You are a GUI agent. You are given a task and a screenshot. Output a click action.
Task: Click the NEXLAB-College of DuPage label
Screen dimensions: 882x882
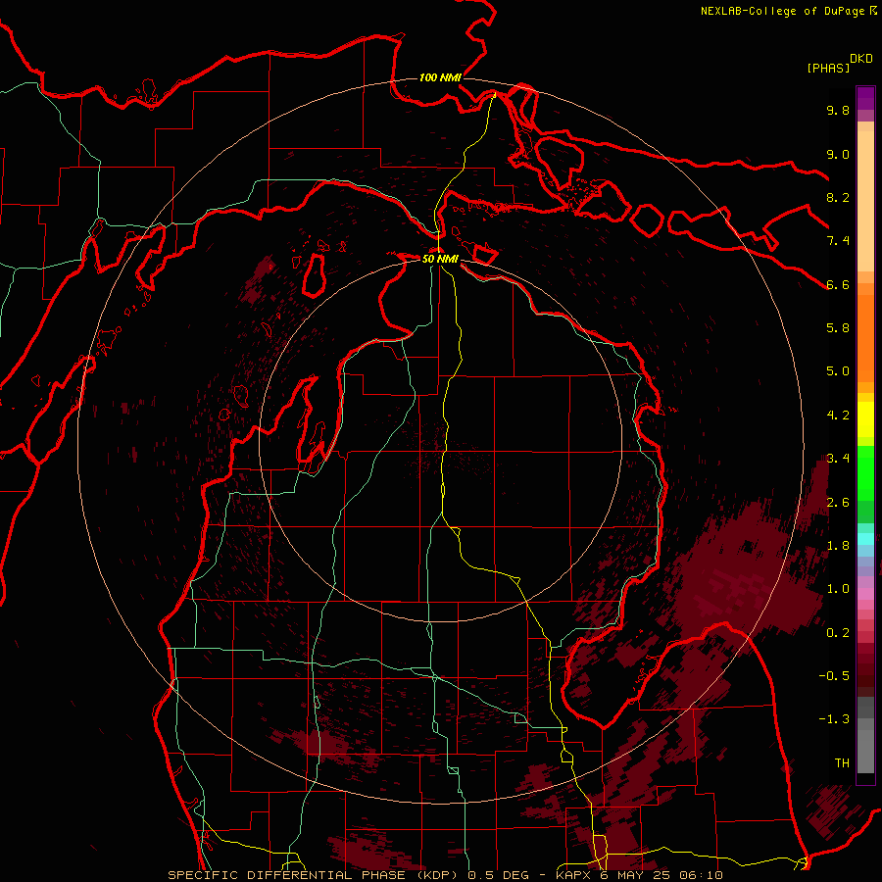point(783,11)
